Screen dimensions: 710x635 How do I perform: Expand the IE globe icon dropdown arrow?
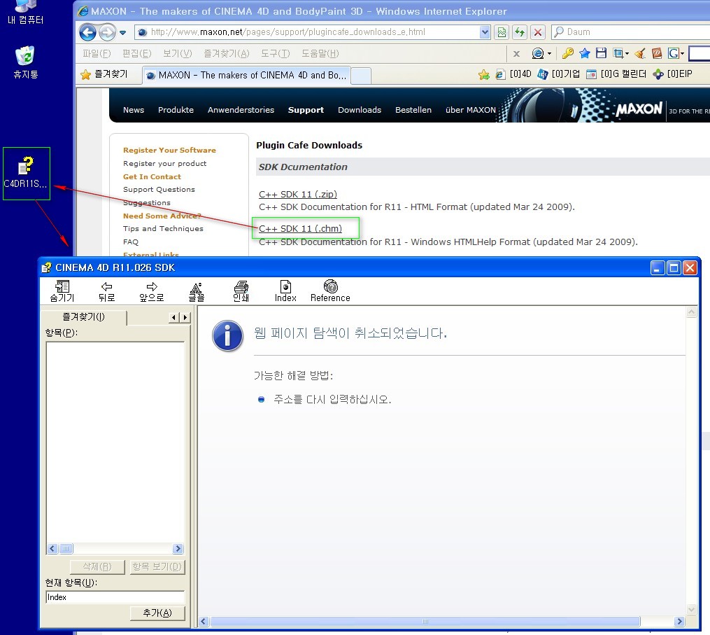tap(549, 54)
